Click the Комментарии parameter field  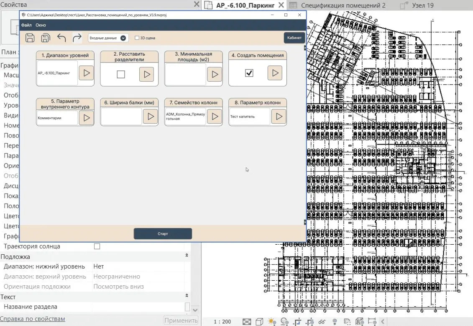(x=57, y=118)
